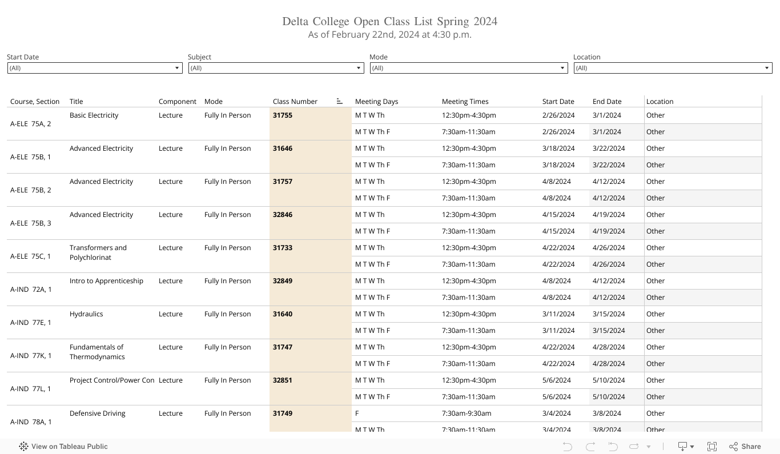This screenshot has width=780, height=454.
Task: Select the Hydraulics title cell
Action: (86, 314)
